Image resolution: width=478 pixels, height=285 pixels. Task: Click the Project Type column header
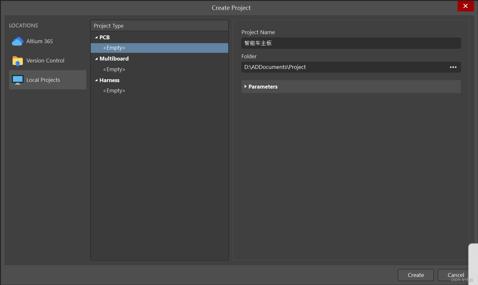click(159, 26)
